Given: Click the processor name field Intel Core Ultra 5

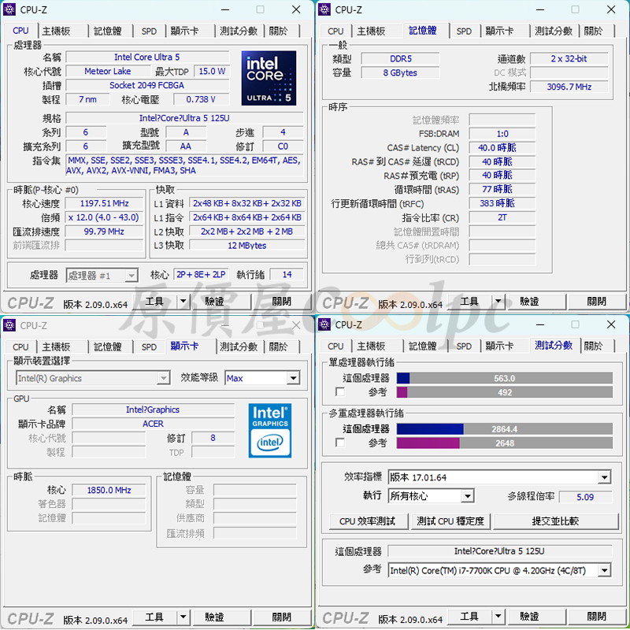Looking at the screenshot, I should [x=147, y=57].
